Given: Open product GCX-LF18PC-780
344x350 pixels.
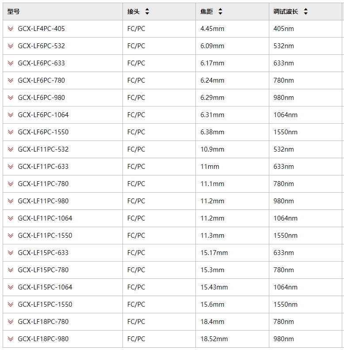Looking at the screenshot, I should (x=43, y=322).
